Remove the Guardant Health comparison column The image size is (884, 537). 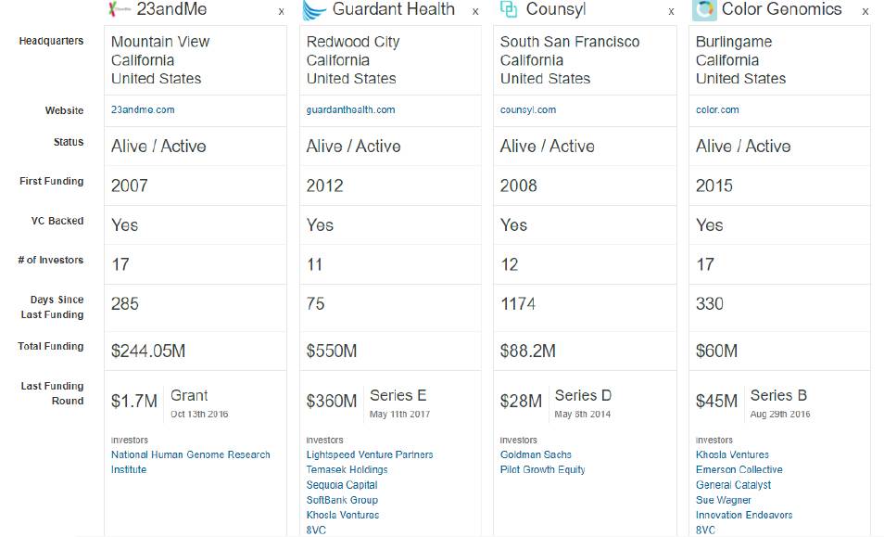click(475, 12)
